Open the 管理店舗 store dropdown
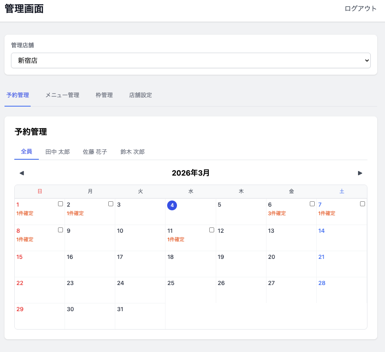385x352 pixels. point(190,60)
